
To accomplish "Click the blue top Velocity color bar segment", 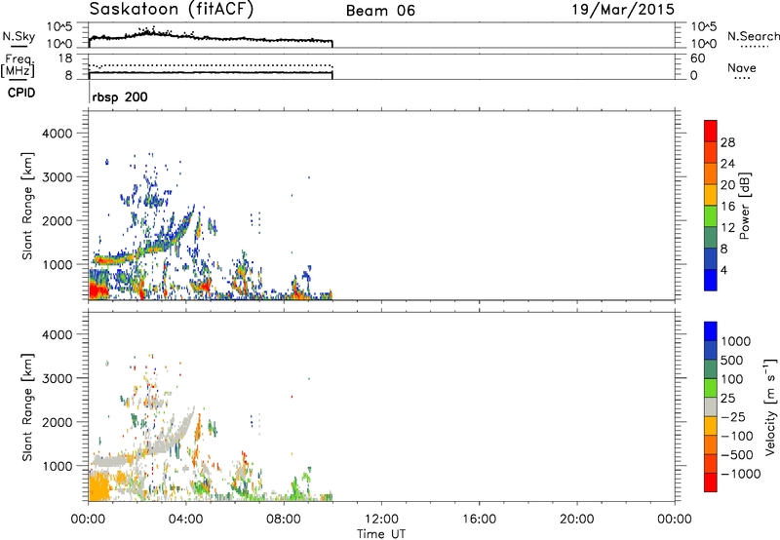I will point(711,331).
